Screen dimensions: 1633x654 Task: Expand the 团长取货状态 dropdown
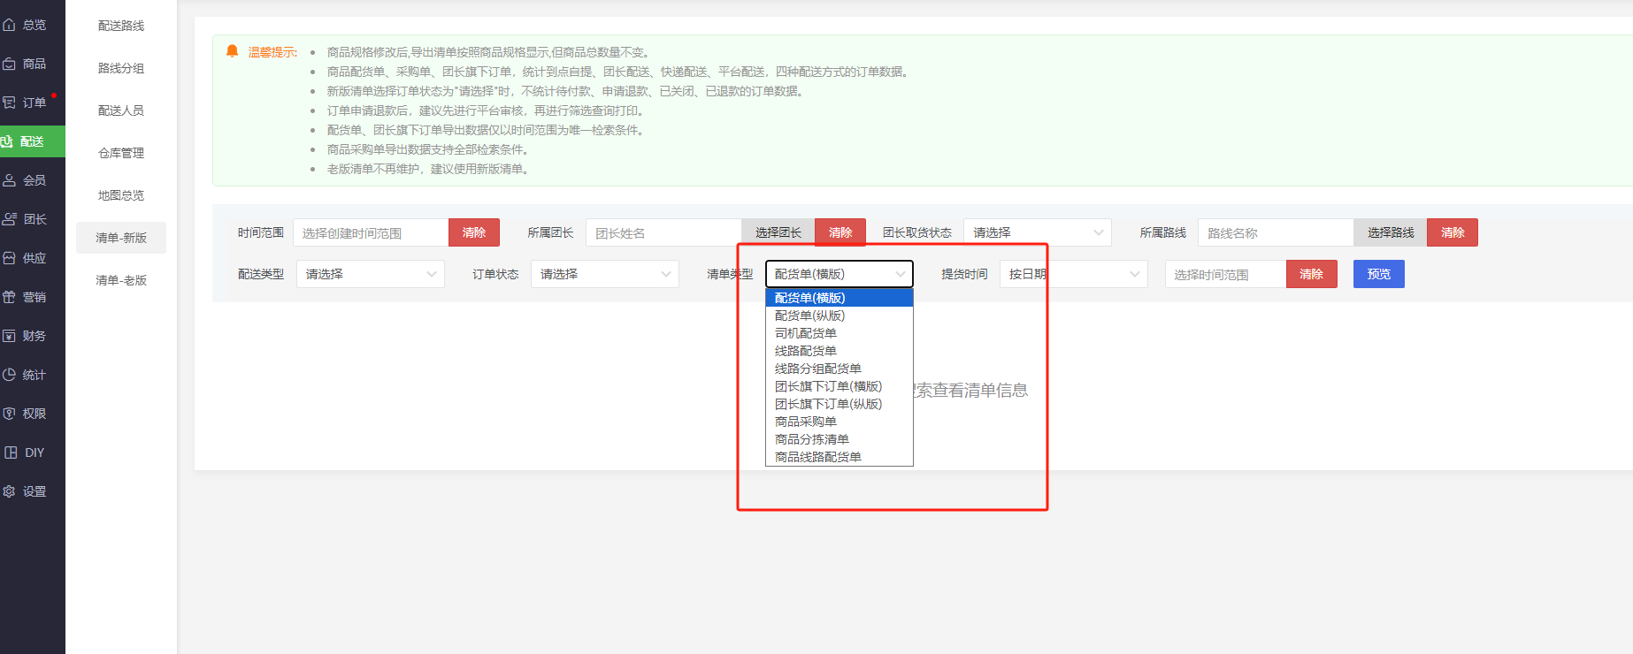coord(1037,232)
